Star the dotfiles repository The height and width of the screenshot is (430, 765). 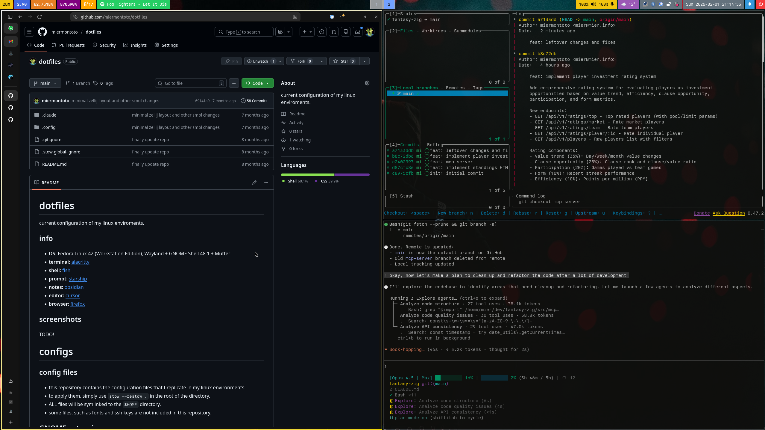point(344,61)
